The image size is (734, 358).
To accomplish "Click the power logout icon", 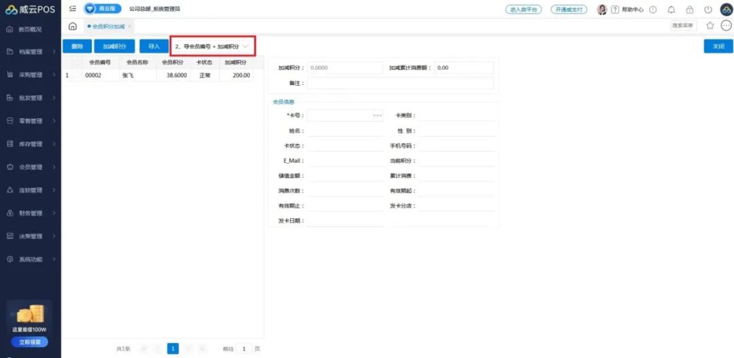I will pos(707,10).
